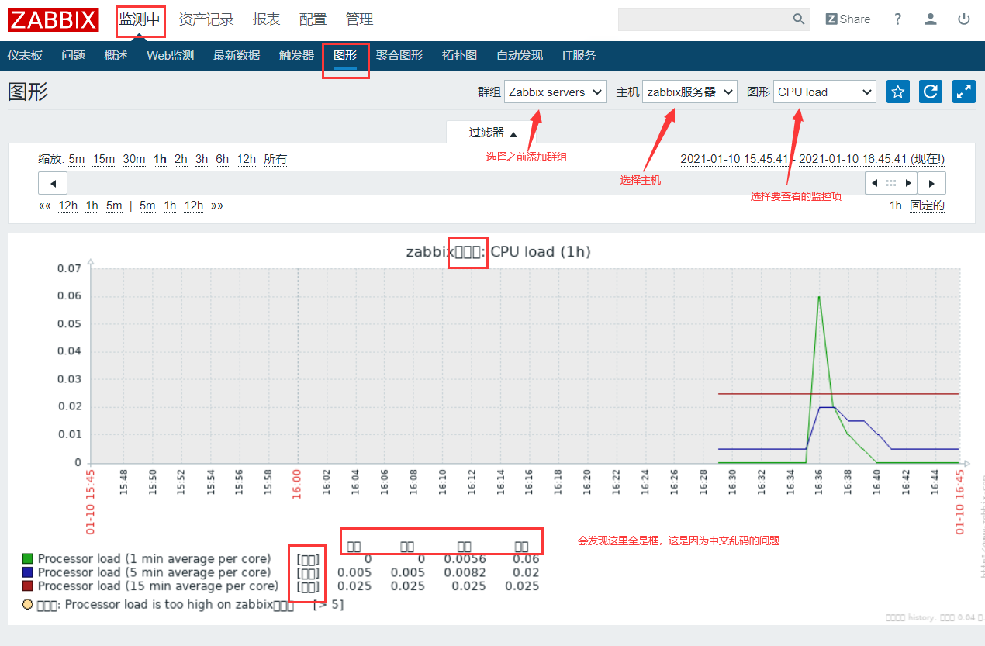Click legend text Processor load (1 min average per core)
985x646 pixels.
pos(154,558)
